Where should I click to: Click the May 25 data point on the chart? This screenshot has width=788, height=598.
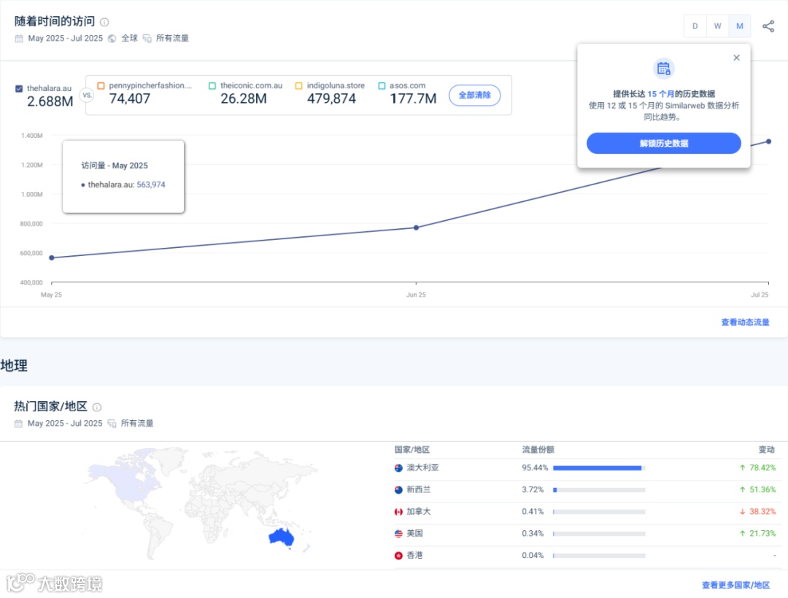coord(52,258)
